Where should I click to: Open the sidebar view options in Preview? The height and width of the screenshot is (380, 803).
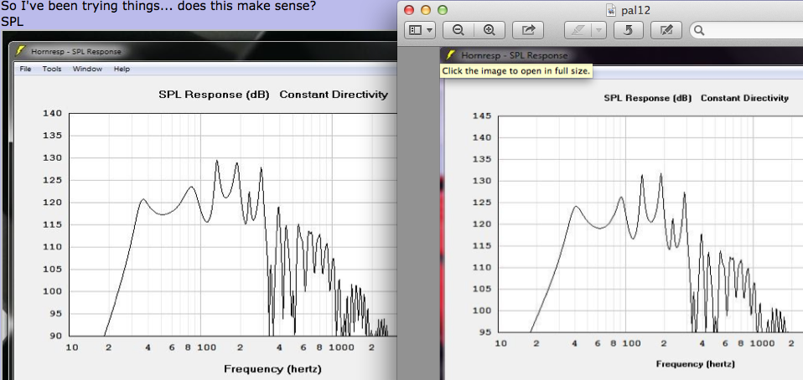click(420, 30)
